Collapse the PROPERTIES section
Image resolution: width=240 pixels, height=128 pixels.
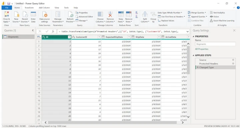pyautogui.click(x=193, y=36)
